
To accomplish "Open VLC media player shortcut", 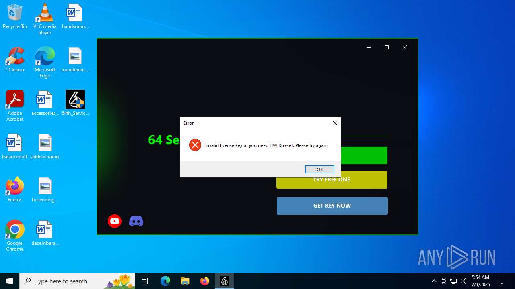I will click(45, 19).
